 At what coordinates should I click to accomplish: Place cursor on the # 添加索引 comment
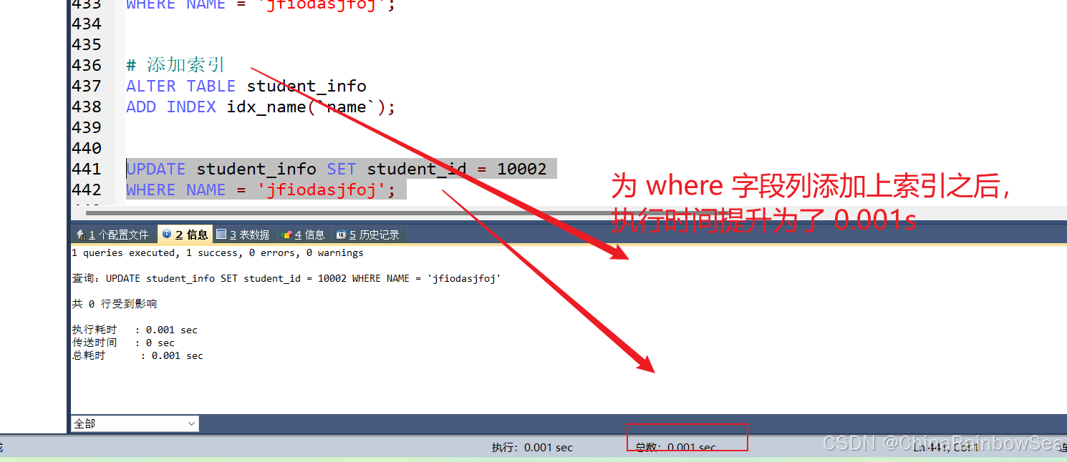click(175, 65)
